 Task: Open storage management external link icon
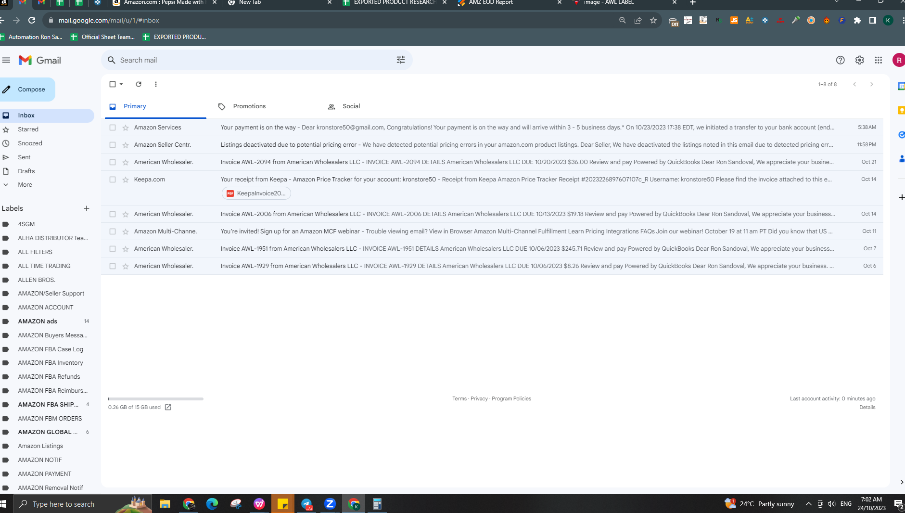[168, 407]
